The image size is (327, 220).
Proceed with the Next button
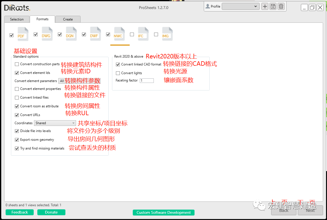pyautogui.click(x=310, y=210)
